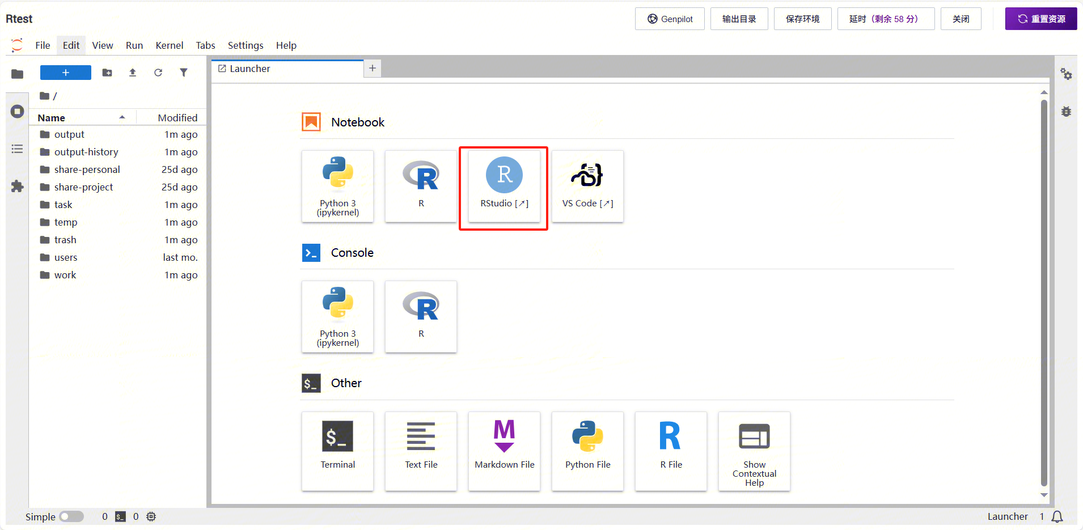Click the 输出目录 button

coord(739,19)
